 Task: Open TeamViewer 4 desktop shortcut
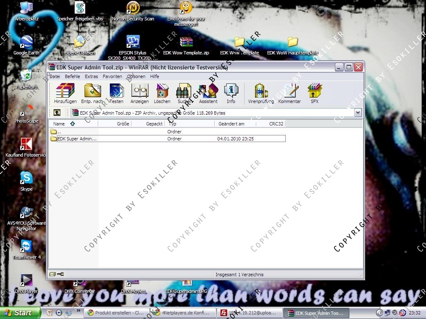click(27, 250)
